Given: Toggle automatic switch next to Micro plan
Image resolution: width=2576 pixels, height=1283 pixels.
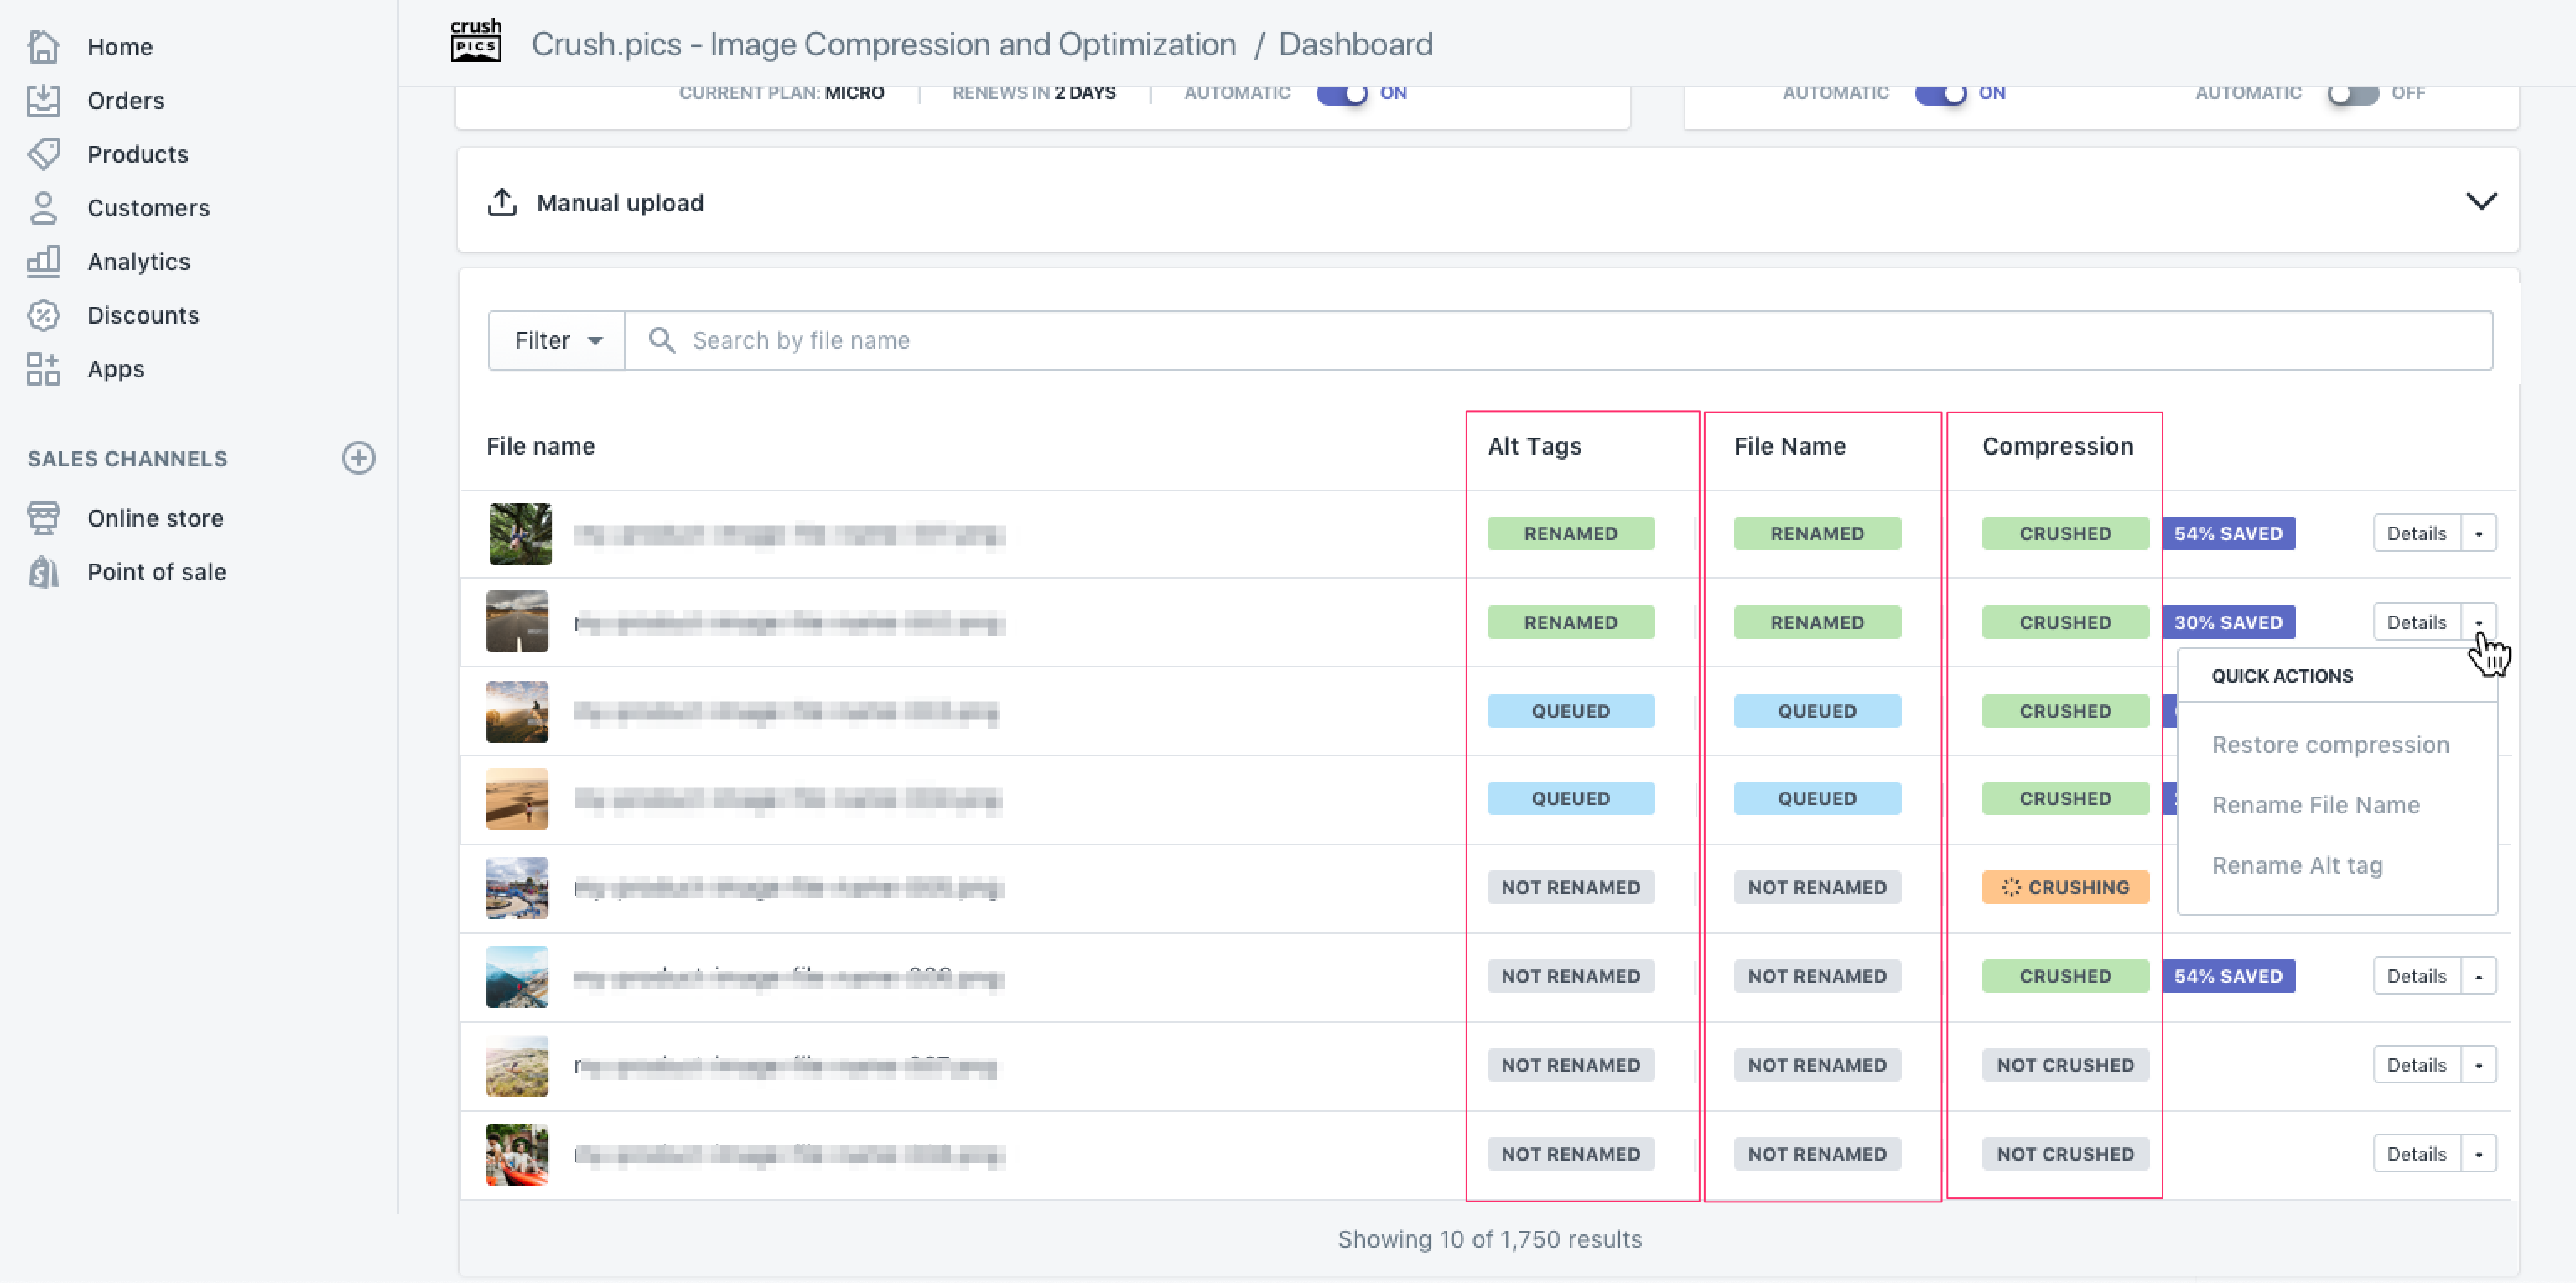Looking at the screenshot, I should [x=1341, y=93].
